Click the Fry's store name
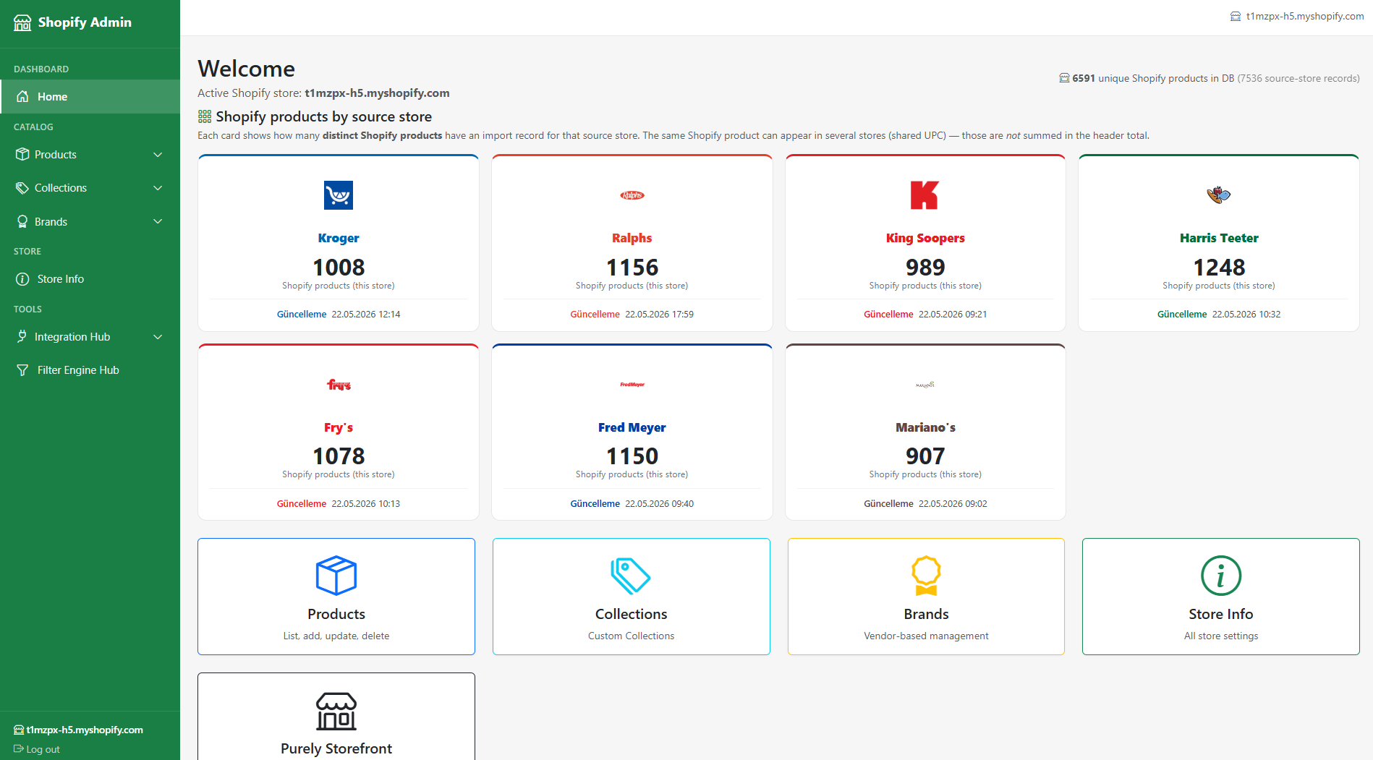This screenshot has height=760, width=1373. pyautogui.click(x=339, y=427)
